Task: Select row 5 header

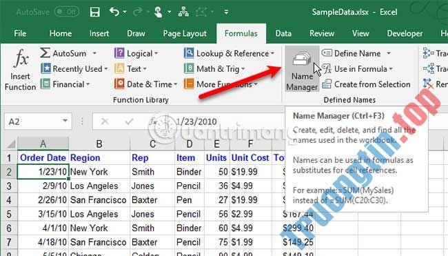Action: [9, 214]
